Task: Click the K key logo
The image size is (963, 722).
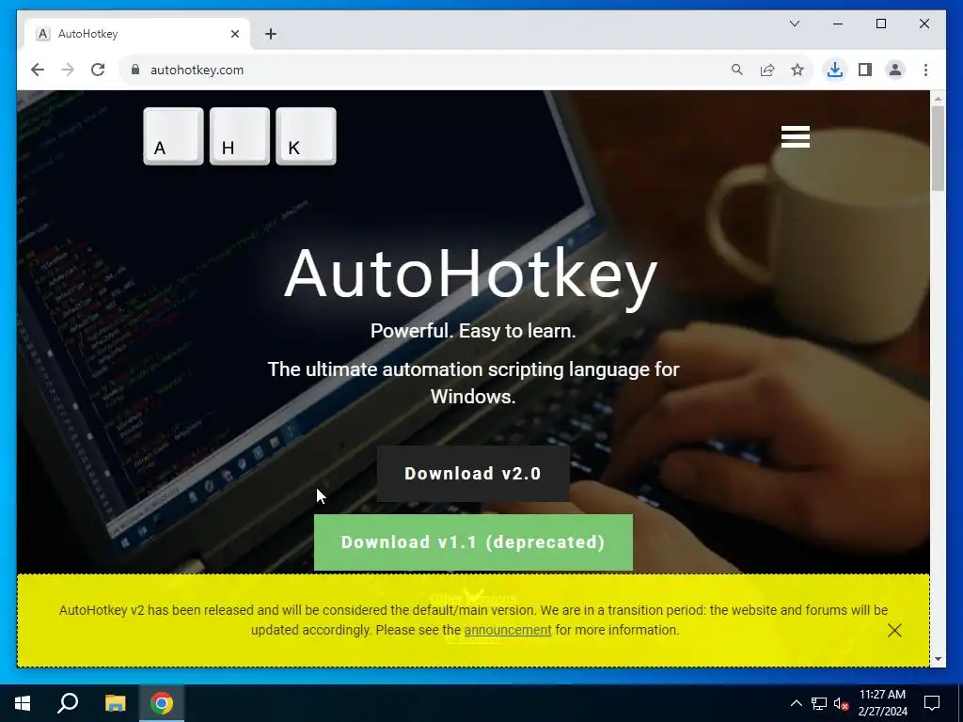Action: (306, 136)
